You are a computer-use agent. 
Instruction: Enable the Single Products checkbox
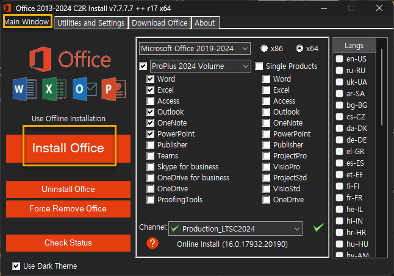click(259, 66)
